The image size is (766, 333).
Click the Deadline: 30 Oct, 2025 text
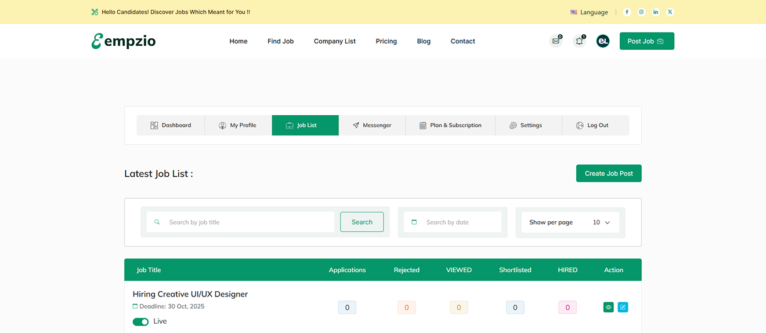click(172, 306)
